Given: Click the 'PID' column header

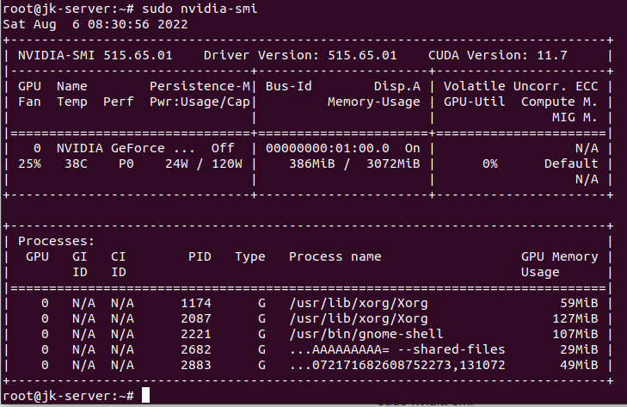Looking at the screenshot, I should point(200,256).
